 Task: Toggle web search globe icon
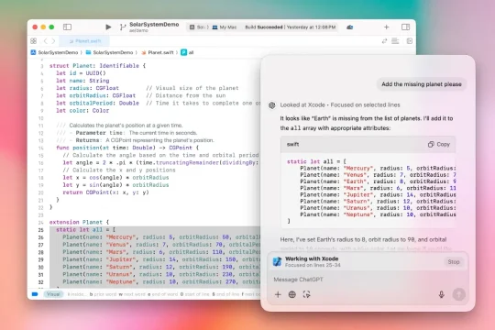[x=292, y=294]
